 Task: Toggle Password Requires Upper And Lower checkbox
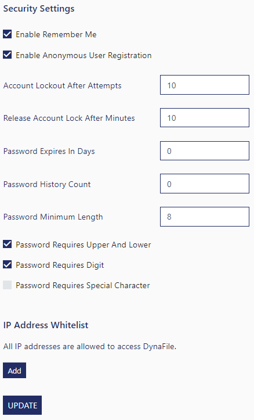pyautogui.click(x=7, y=245)
